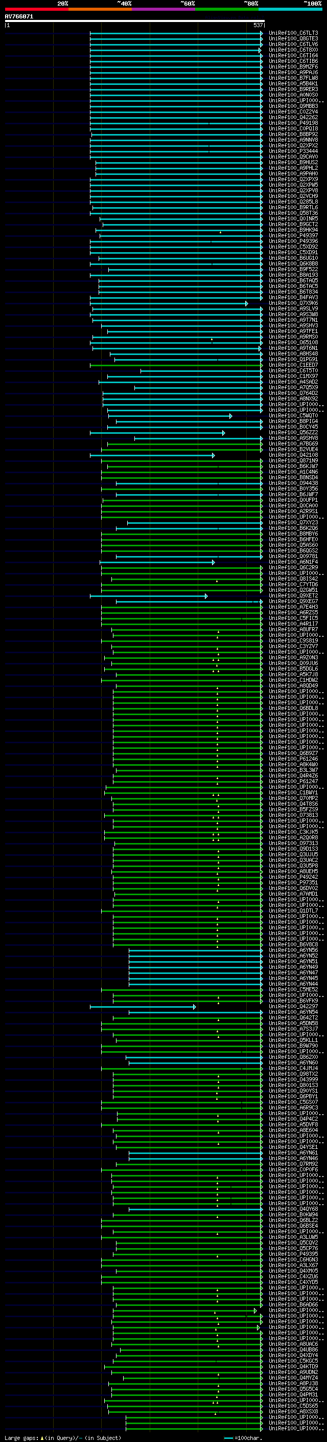Open hit UniRef100_A9PHL2
The height and width of the screenshot is (1442, 327).
click(x=293, y=168)
